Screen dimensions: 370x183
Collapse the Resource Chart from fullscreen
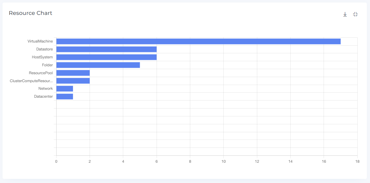(355, 14)
